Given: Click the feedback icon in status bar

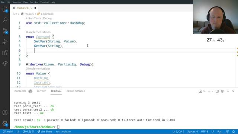Looking at the screenshot, I should point(227,131).
